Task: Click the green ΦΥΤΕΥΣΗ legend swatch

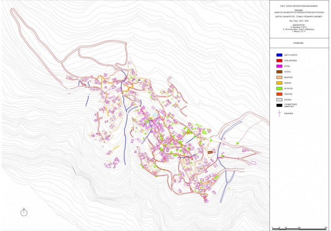Action: (279, 89)
